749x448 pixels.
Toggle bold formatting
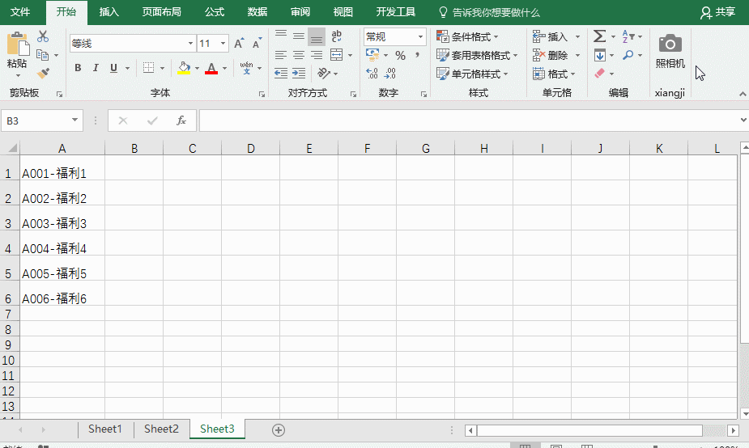point(78,68)
